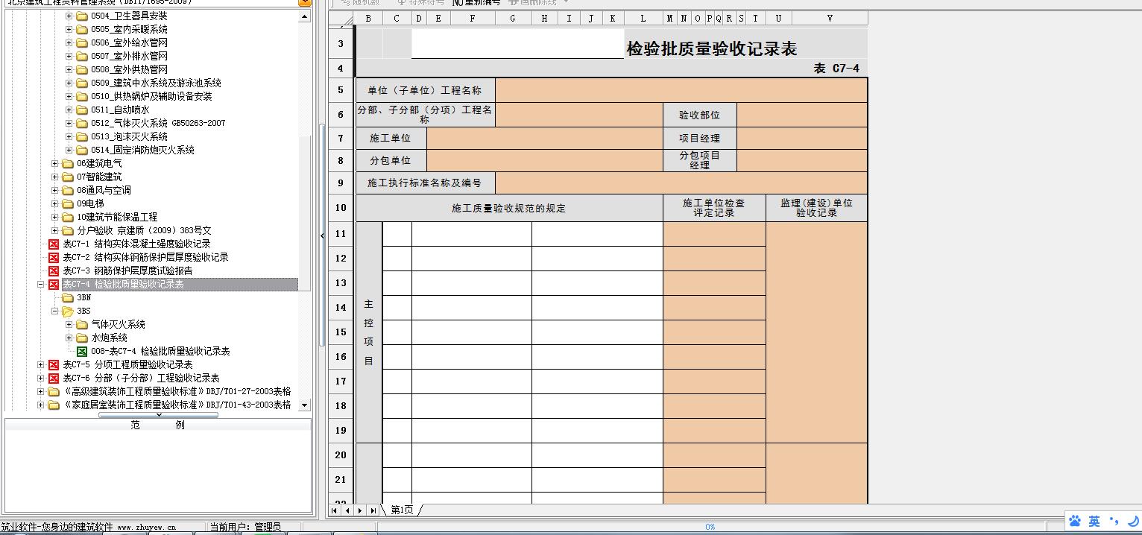Click the NO重新编号 toolbar button
The width and height of the screenshot is (1142, 535).
click(476, 2)
